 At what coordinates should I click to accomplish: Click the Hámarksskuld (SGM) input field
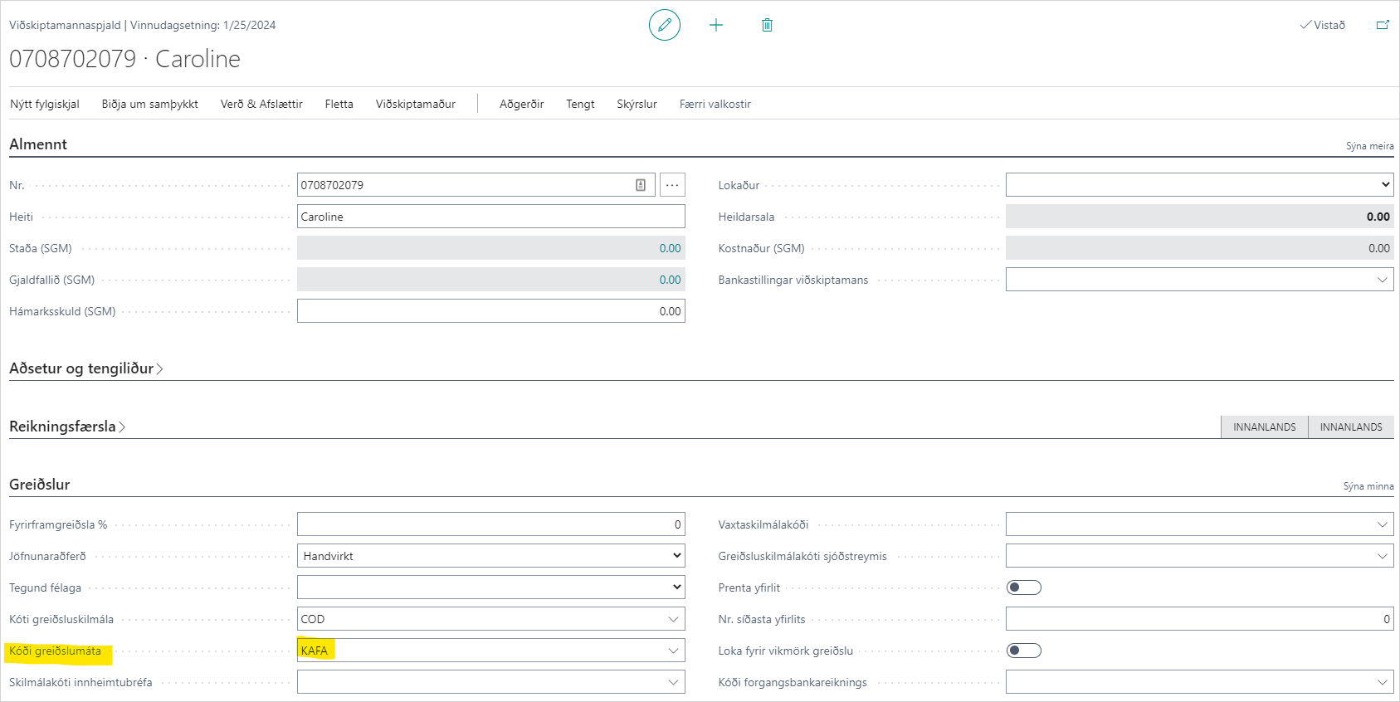(x=490, y=311)
